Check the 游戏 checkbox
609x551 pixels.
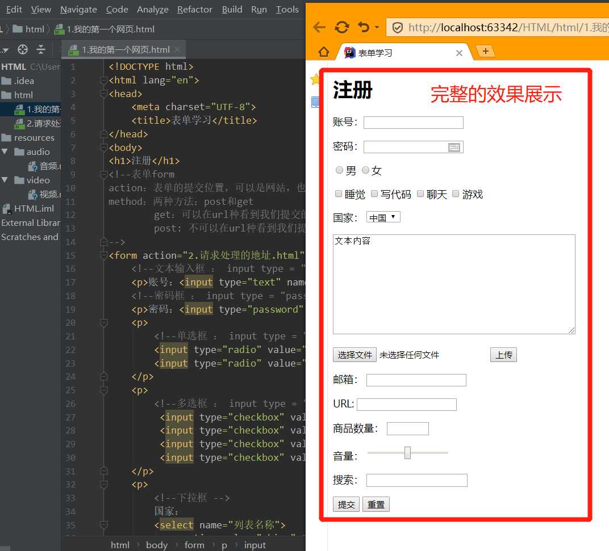(x=456, y=194)
